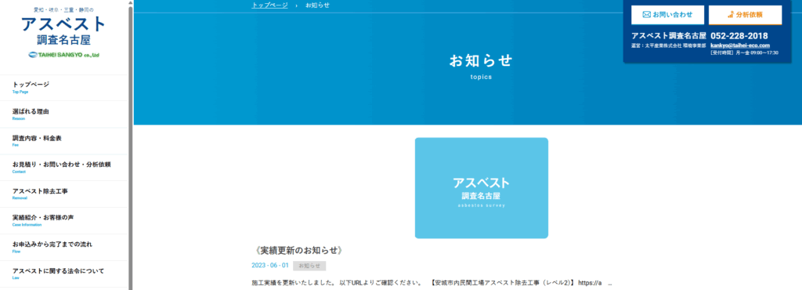The height and width of the screenshot is (290, 802).
Task: Click the お知らせ page heading
Action: (481, 61)
